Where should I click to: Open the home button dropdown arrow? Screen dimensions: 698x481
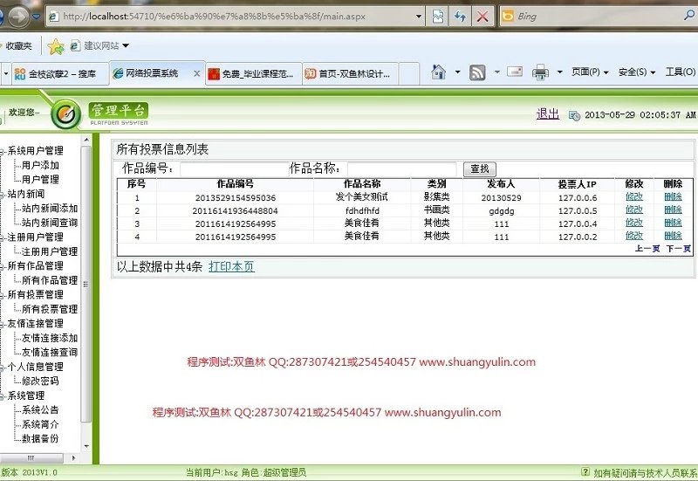pos(457,72)
